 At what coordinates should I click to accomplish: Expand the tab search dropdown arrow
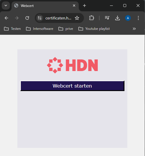(x=6, y=6)
